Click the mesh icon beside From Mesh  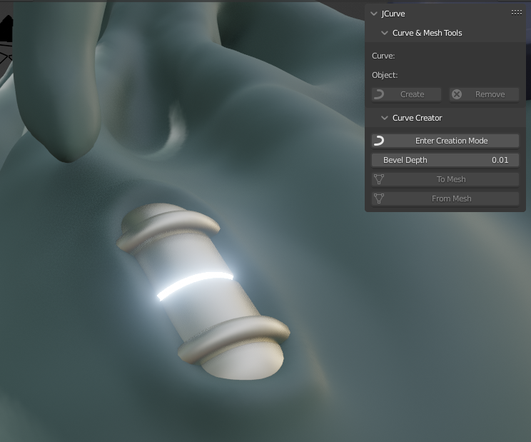point(379,199)
